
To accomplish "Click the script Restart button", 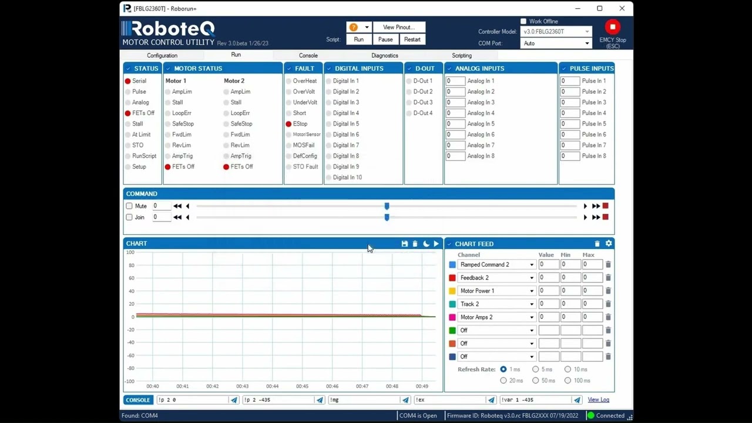I will click(x=412, y=39).
